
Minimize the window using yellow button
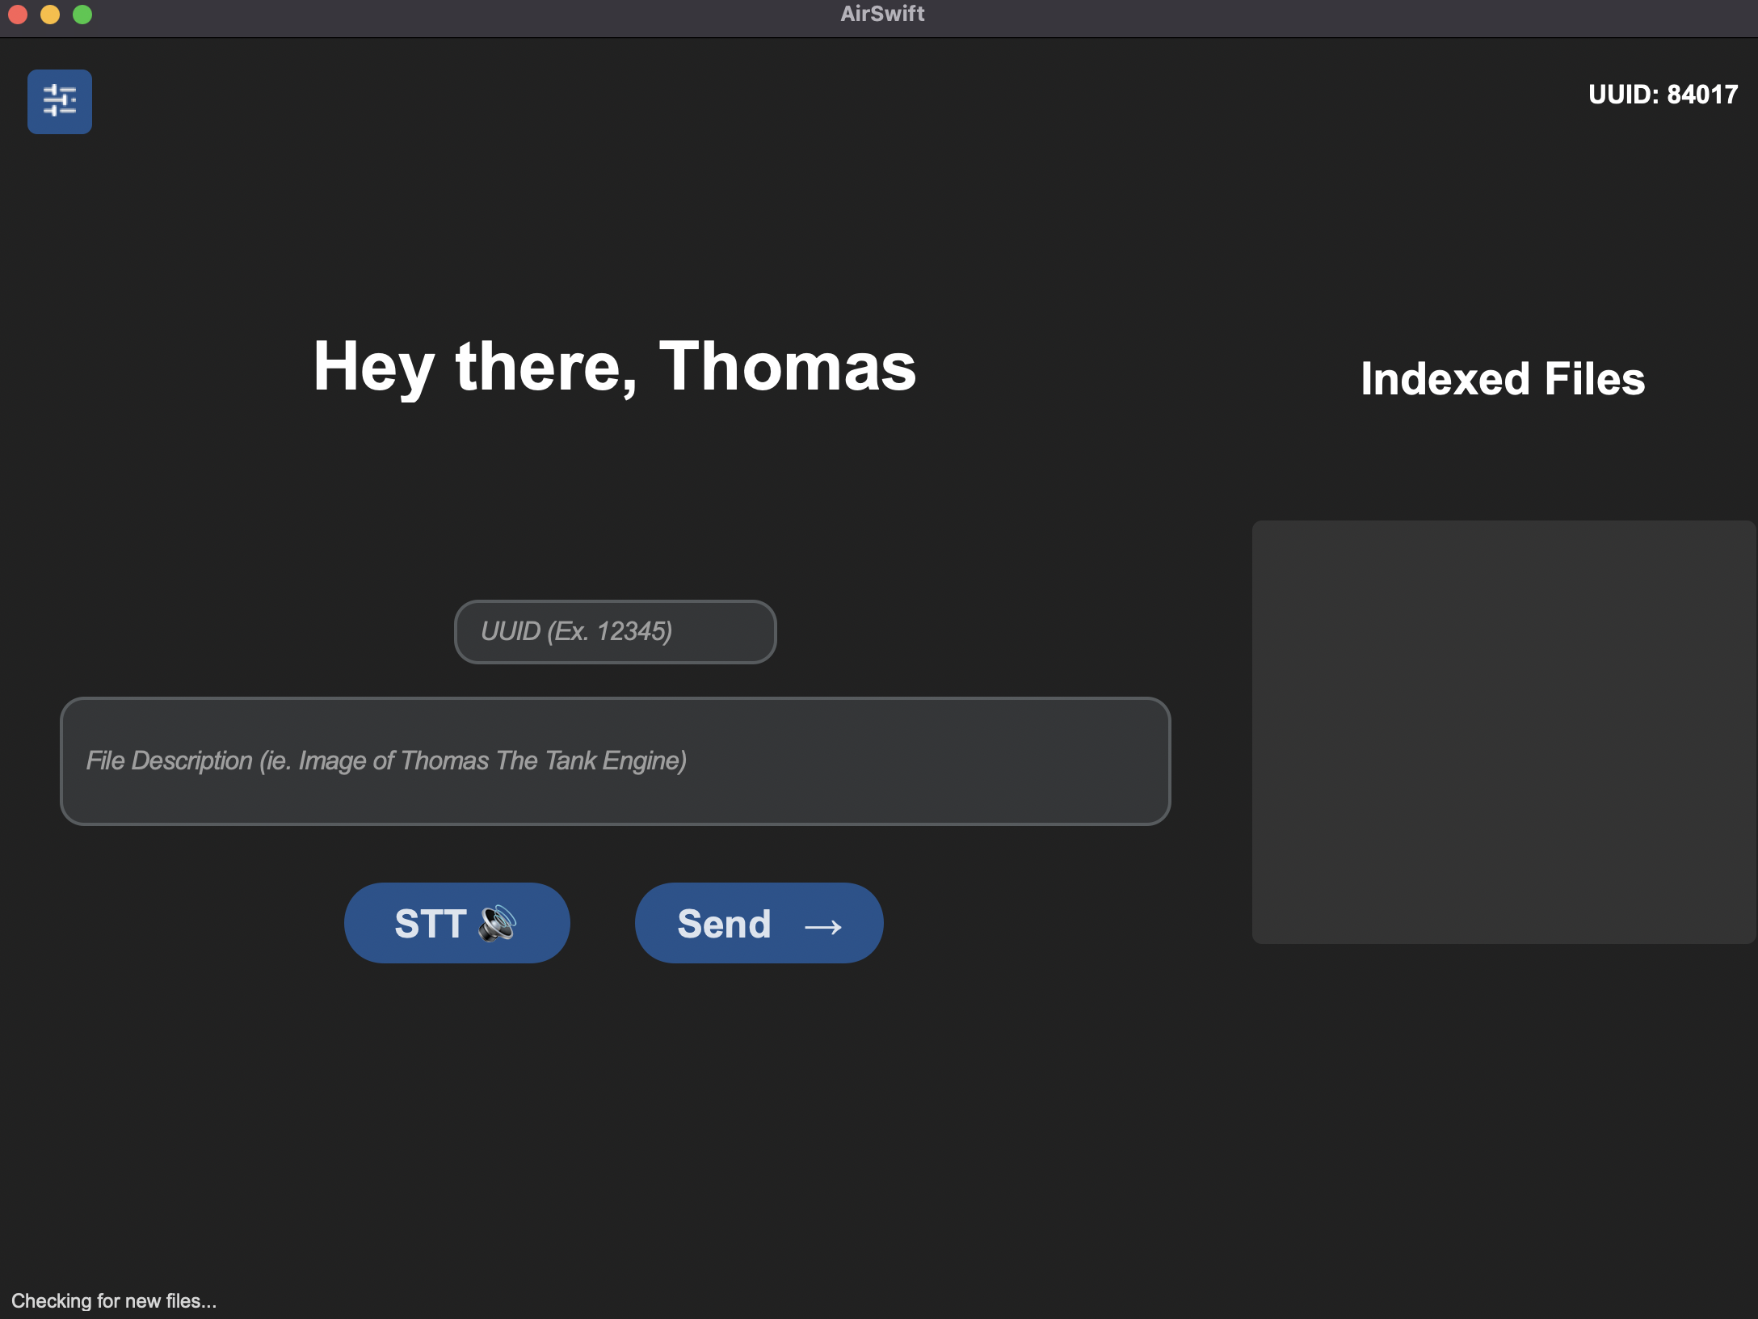click(50, 15)
